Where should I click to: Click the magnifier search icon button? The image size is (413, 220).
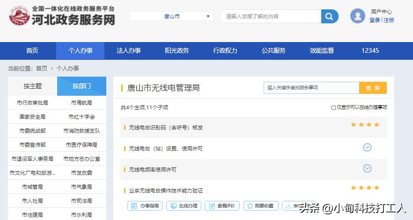(330, 16)
